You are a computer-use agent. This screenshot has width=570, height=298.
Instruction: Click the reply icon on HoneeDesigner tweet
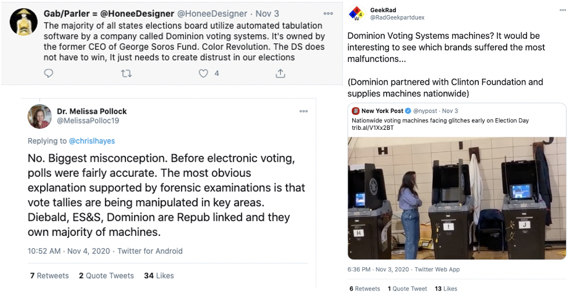pos(48,73)
